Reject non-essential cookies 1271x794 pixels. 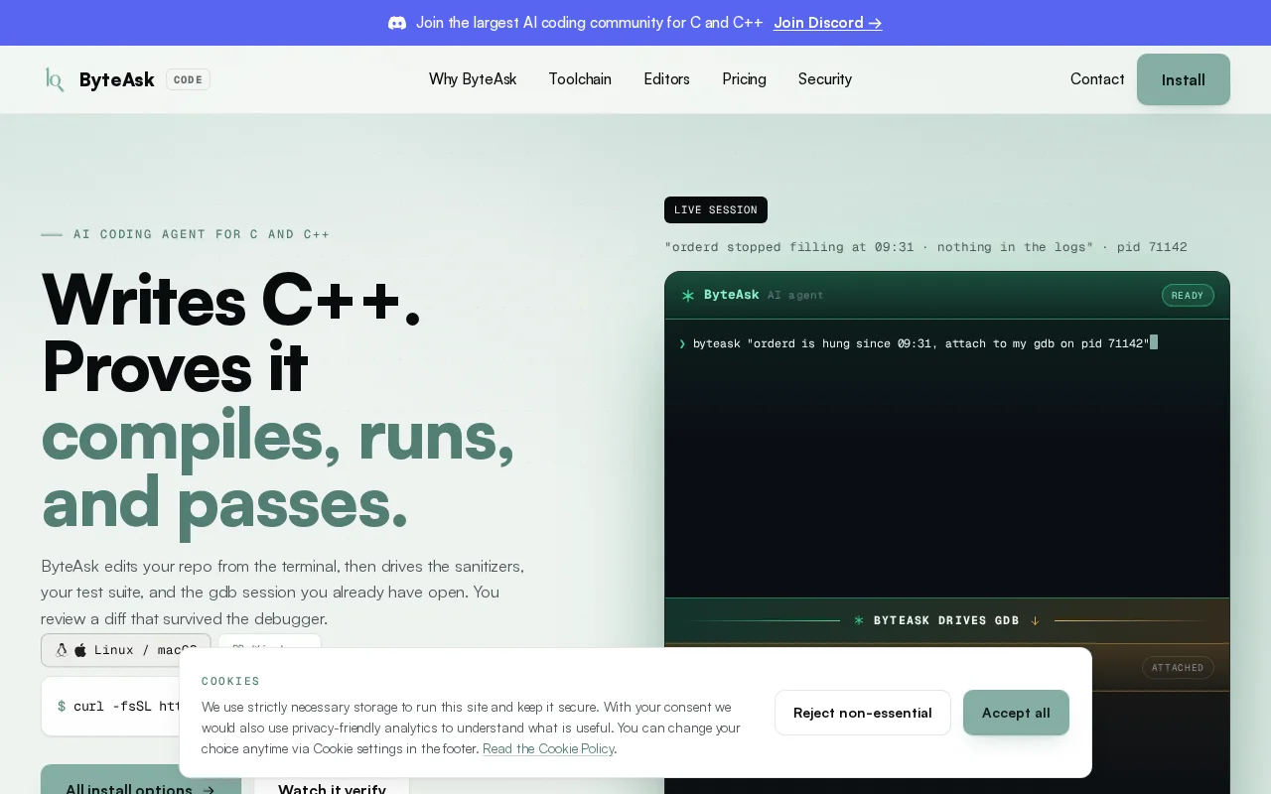[x=863, y=713]
